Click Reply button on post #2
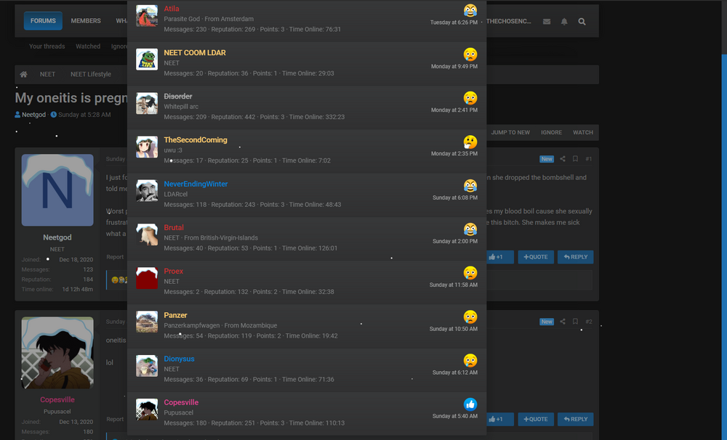 point(575,419)
